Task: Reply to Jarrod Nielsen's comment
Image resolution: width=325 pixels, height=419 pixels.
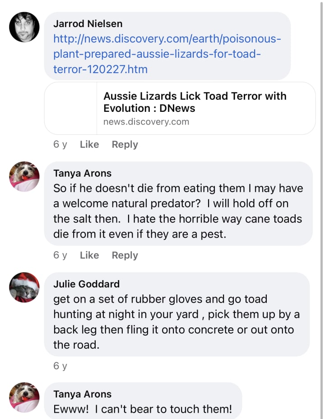Action: pos(125,144)
